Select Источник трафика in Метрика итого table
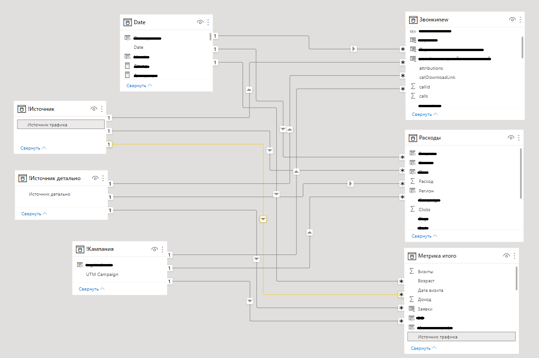539x358 pixels. point(462,337)
